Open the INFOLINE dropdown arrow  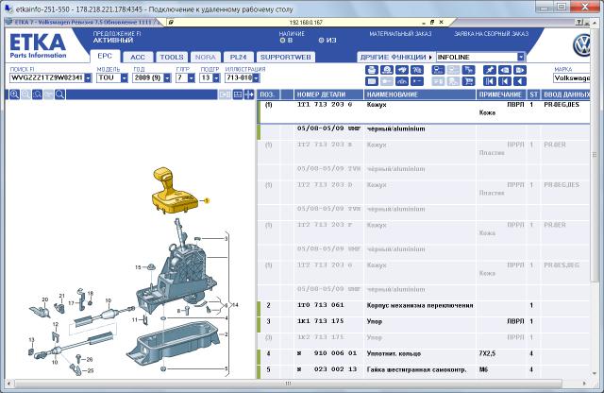click(521, 57)
